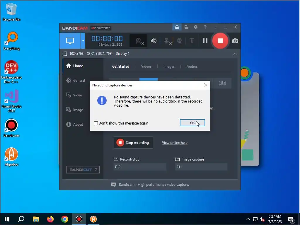Show hidden system tray icons
The image size is (300, 225).
coord(248,219)
